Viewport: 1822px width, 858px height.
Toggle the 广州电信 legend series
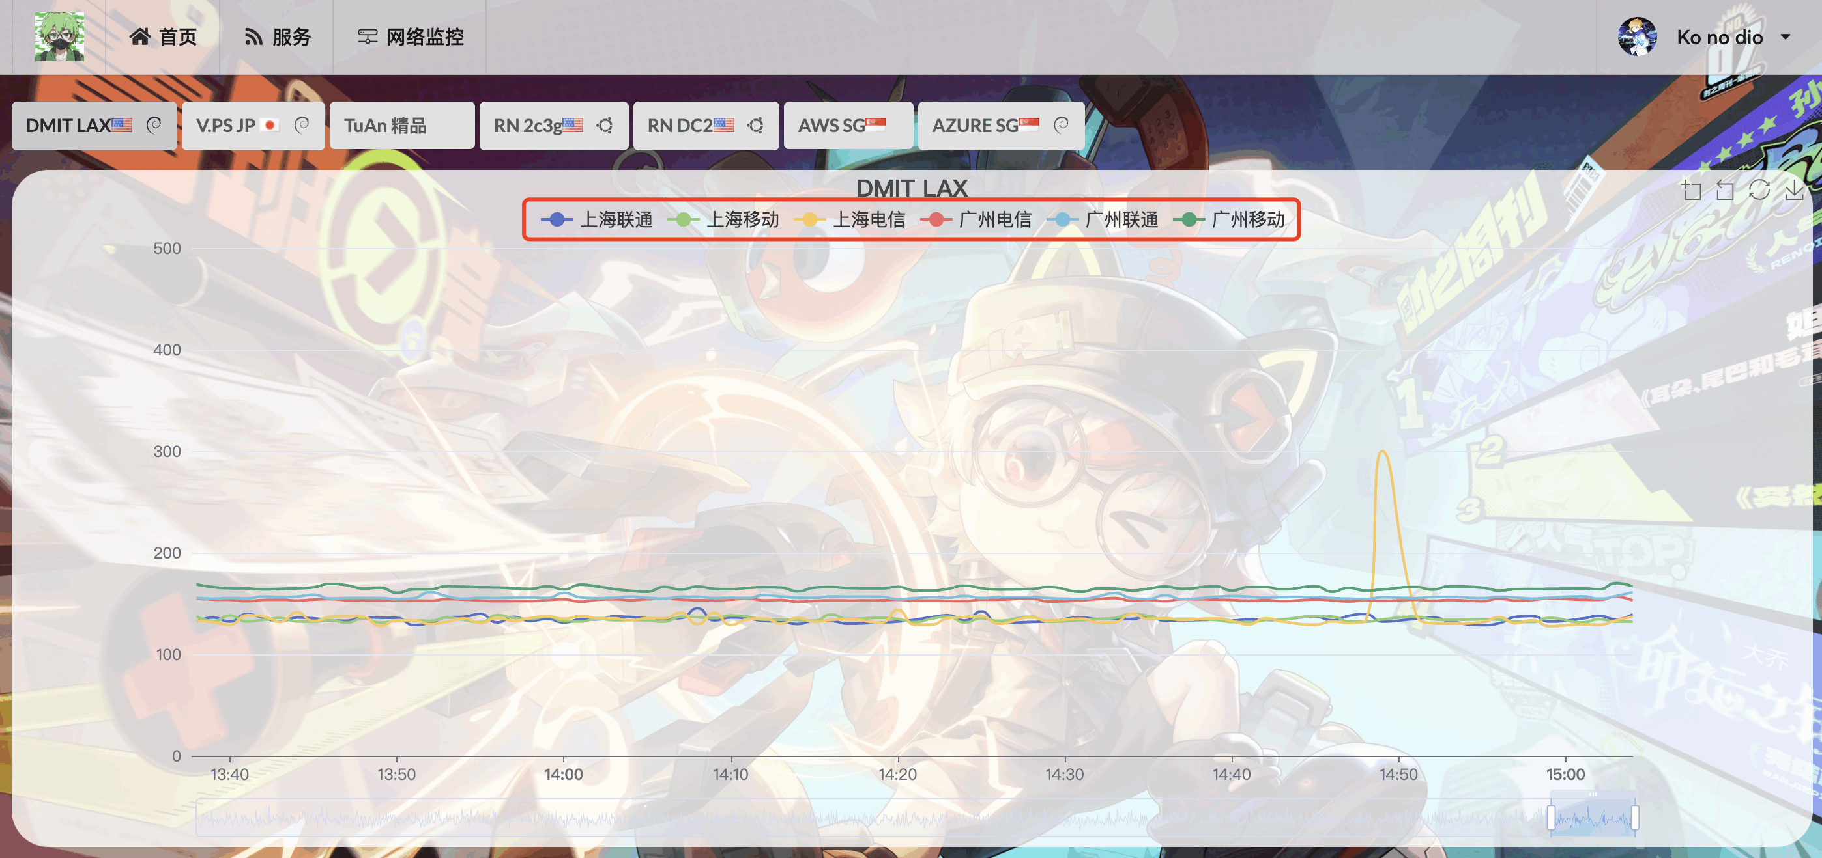[x=976, y=220]
